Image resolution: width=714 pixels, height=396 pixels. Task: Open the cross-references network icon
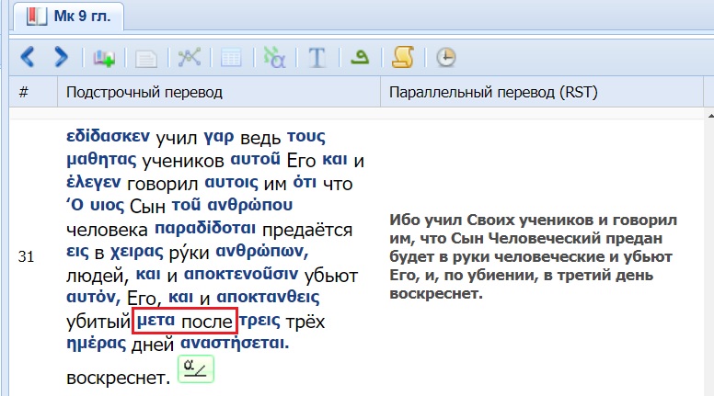(189, 58)
